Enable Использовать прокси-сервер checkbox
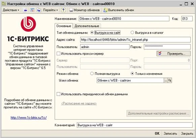 [x=58, y=54]
